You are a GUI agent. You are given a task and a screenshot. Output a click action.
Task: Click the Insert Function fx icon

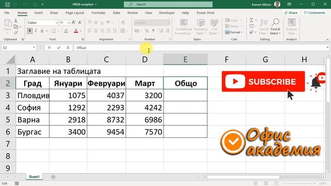tap(68, 48)
